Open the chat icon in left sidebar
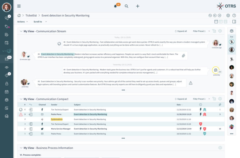The height and width of the screenshot is (158, 240). coord(6,18)
